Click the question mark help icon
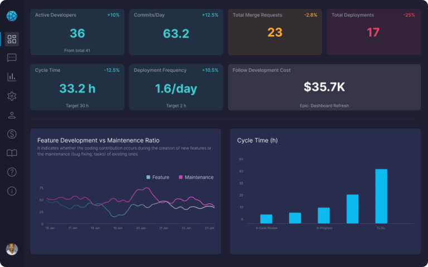The width and height of the screenshot is (428, 267). click(x=12, y=172)
